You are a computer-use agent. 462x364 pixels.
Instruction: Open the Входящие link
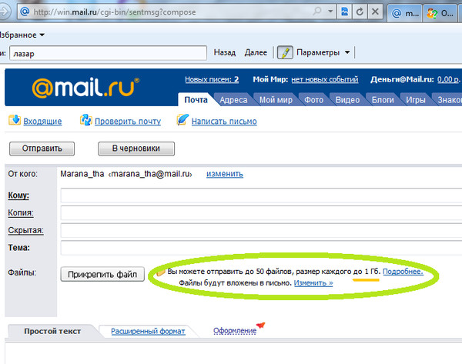[42, 122]
